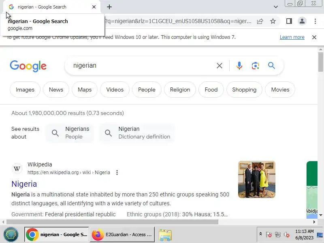
Task: Clear the search query with X icon
Action: click(220, 66)
